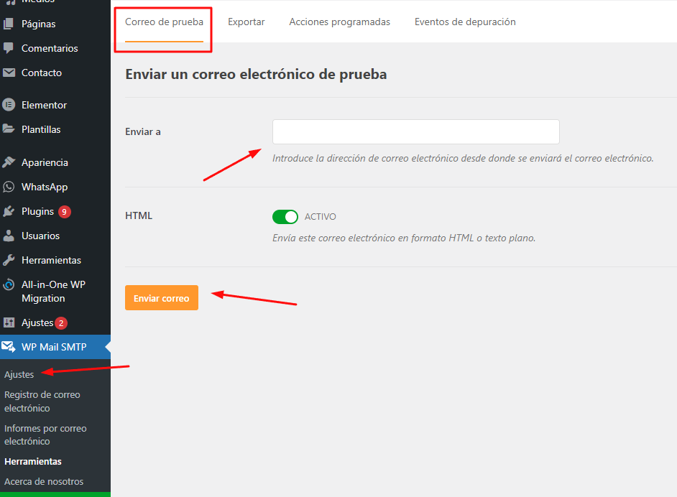Viewport: 677px width, 497px height.
Task: Open the Acerca de nosotros submenu
Action: point(44,481)
